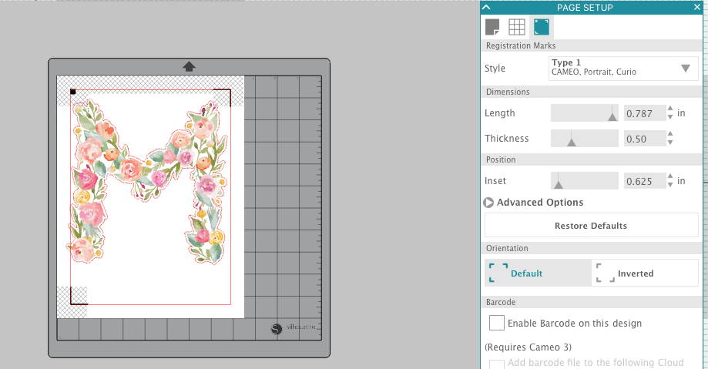Select Default orientation
The height and width of the screenshot is (369, 708).
coord(538,273)
